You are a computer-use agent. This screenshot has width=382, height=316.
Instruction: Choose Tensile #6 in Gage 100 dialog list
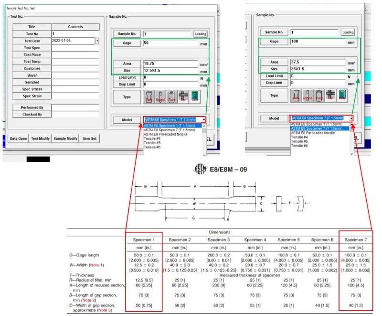point(299,146)
